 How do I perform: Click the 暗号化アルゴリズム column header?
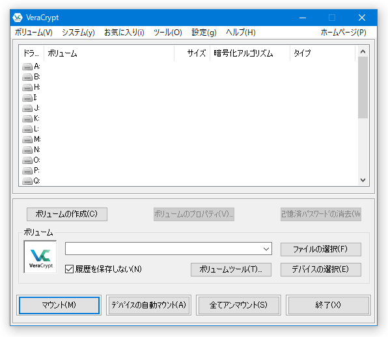[250, 53]
